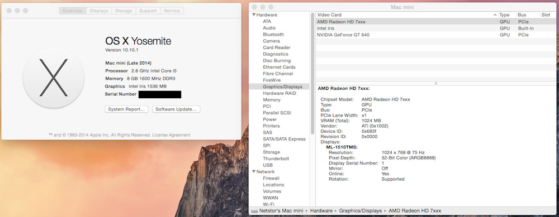Viewport: 559px width, 217px height.
Task: Click the pane split divider handle
Action: coord(435,83)
